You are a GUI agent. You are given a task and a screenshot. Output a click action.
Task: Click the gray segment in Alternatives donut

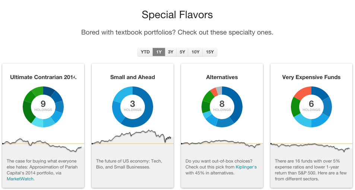pyautogui.click(x=219, y=90)
